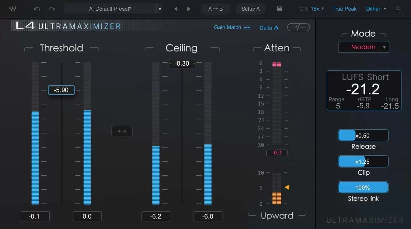Open the oversampling 16x dropdown
Viewport: 411px width, 229px height.
(x=317, y=9)
